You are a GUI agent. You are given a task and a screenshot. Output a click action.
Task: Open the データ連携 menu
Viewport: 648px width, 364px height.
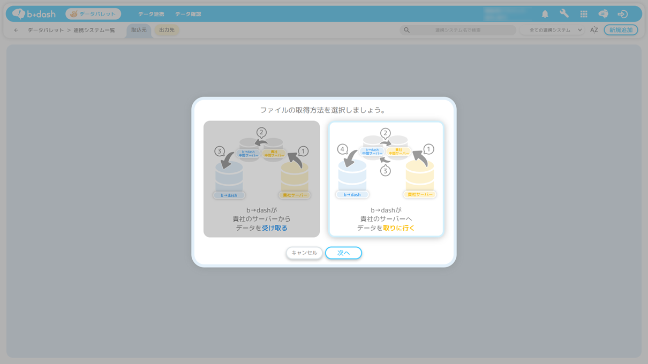(151, 14)
